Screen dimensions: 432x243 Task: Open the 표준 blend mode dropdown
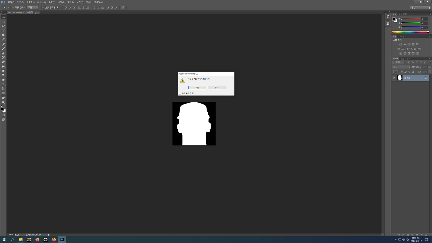(x=401, y=67)
